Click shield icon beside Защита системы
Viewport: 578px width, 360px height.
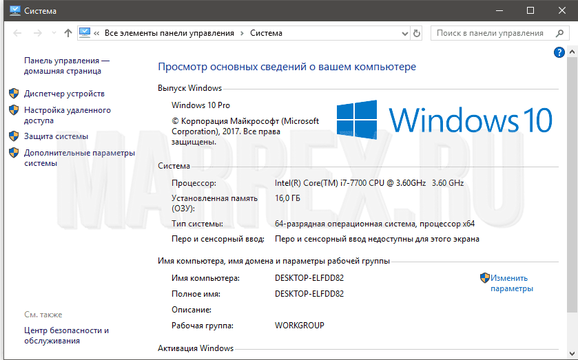[x=14, y=136]
